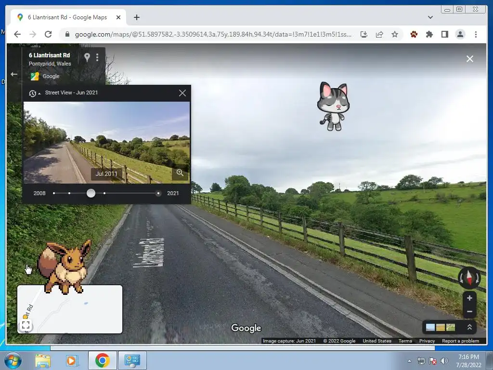Select the timeline dot right of handle
This screenshot has height=370, width=493.
coord(104,193)
